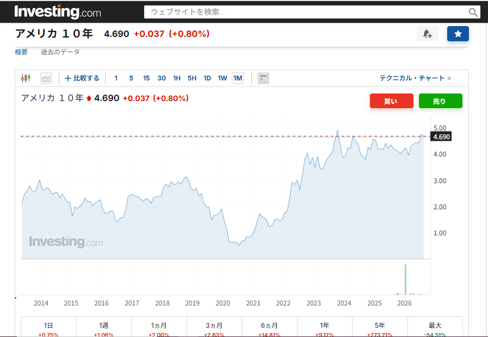Toggle the news overlay icon
The image size is (488, 337).
(x=263, y=78)
